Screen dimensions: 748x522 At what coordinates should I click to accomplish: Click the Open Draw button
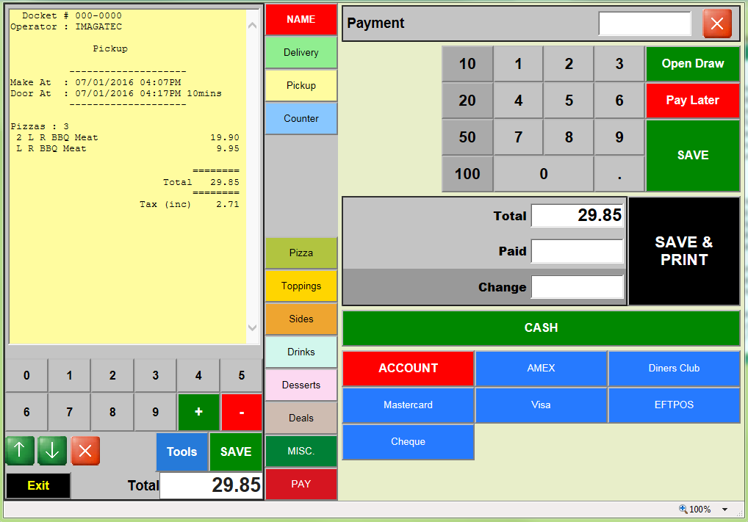click(692, 64)
